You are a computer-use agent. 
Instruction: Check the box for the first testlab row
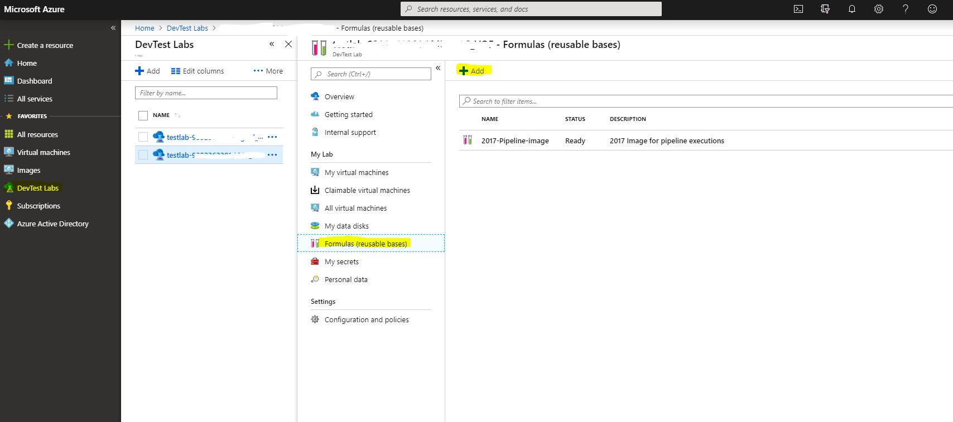pos(143,137)
